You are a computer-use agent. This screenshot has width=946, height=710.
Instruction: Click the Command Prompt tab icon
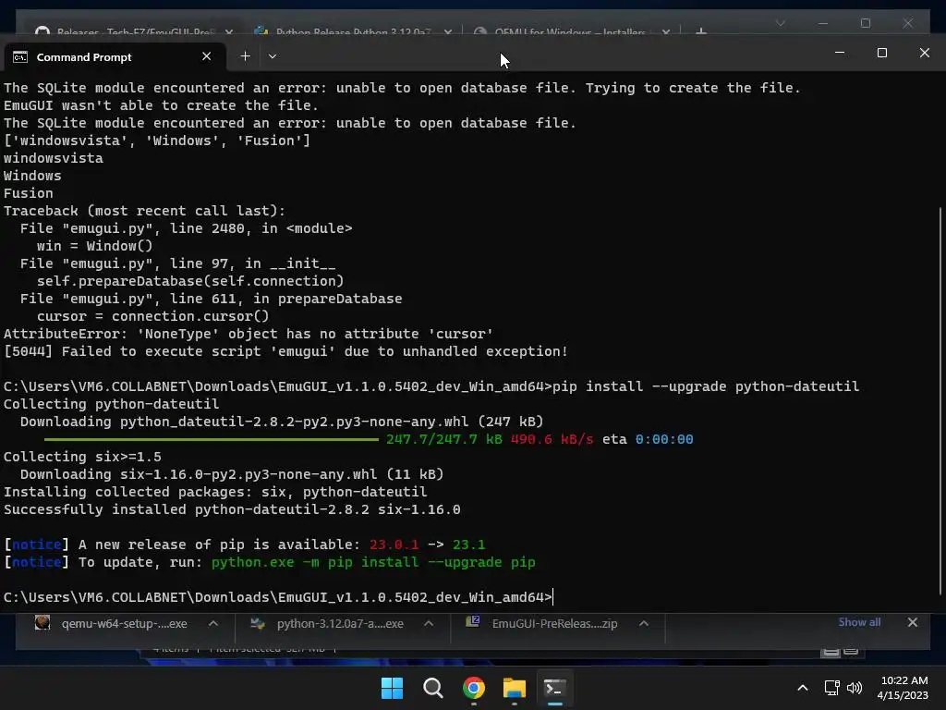coord(20,56)
